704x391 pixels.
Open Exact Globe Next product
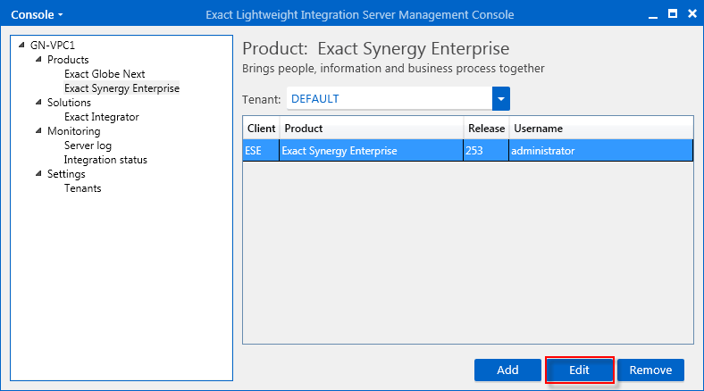(x=105, y=74)
